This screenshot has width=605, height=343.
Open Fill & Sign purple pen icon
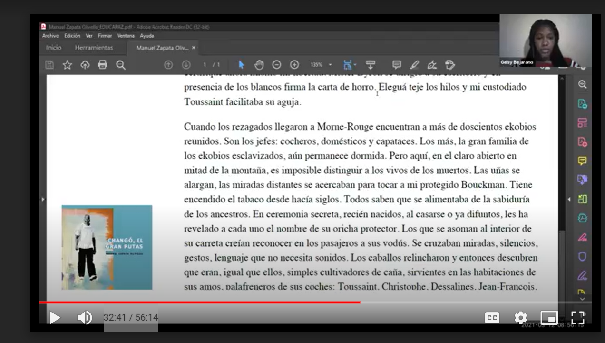582,275
